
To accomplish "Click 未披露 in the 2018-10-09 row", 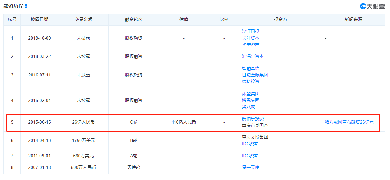I will click(84, 39).
